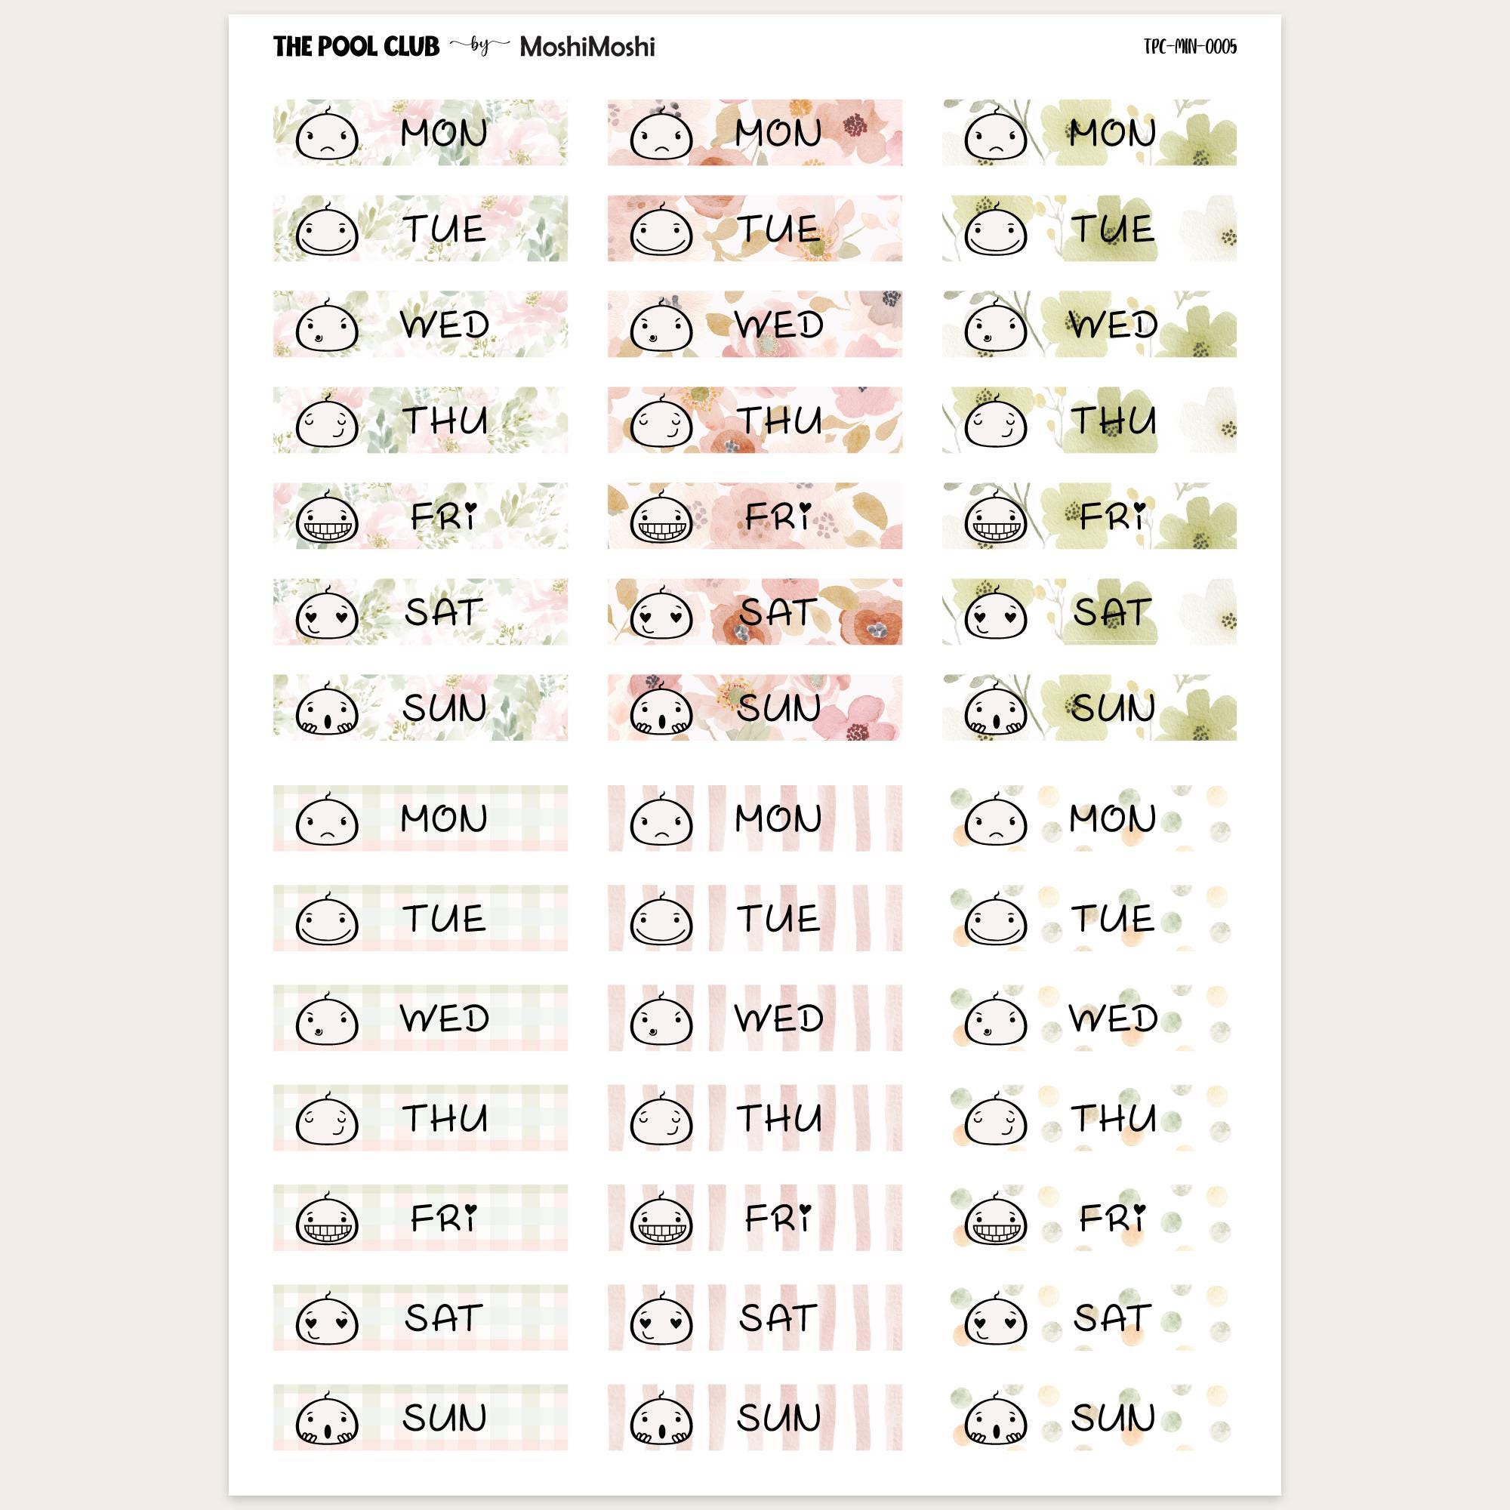Click the smiling face on green gingham TUE sticker
This screenshot has width=1510, height=1510.
(327, 919)
